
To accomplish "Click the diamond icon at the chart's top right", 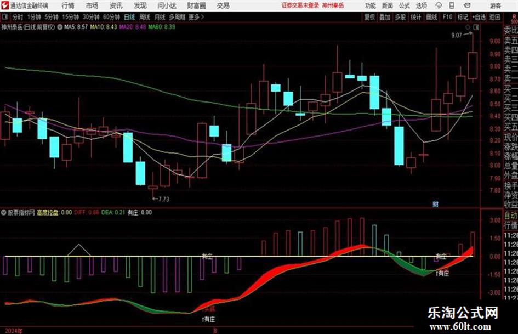I will [468, 27].
